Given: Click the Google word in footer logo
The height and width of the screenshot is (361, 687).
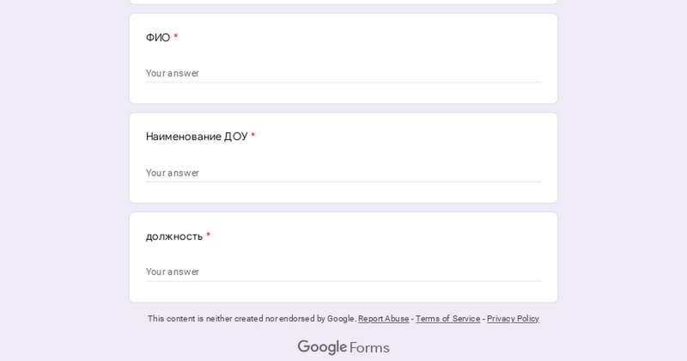Looking at the screenshot, I should tap(322, 347).
